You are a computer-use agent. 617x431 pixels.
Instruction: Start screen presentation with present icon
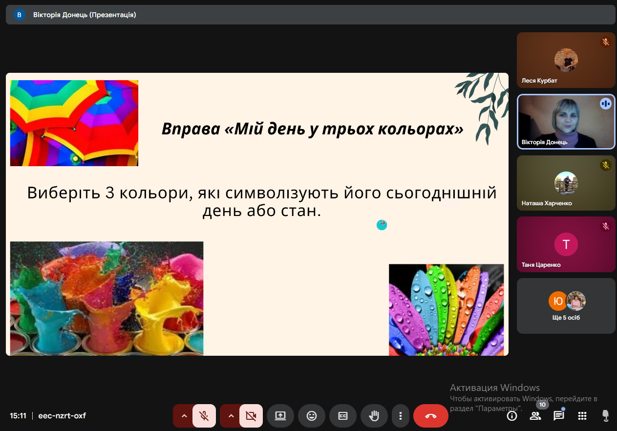click(x=280, y=416)
